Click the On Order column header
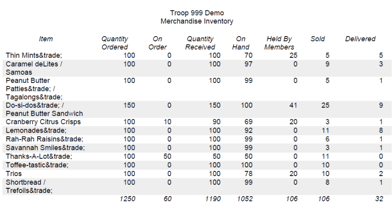 pyautogui.click(x=158, y=43)
